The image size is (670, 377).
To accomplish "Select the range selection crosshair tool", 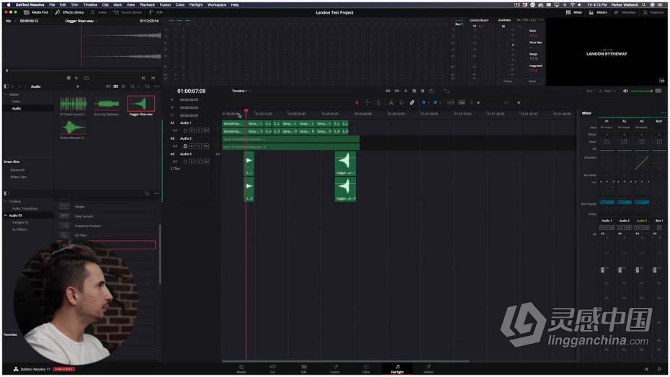I will point(367,102).
